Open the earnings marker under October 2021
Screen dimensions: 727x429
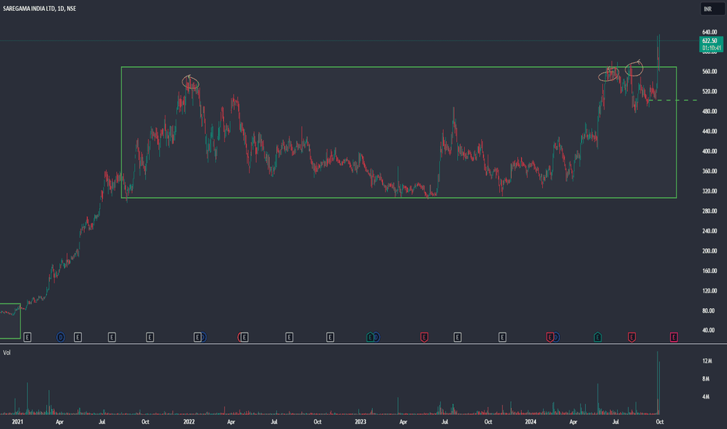[150, 337]
